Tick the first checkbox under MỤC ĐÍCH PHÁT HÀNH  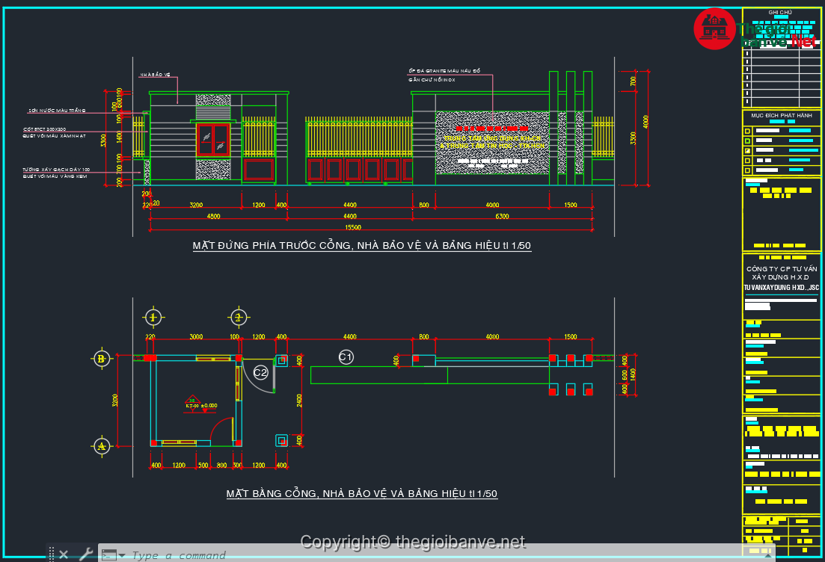click(x=746, y=131)
